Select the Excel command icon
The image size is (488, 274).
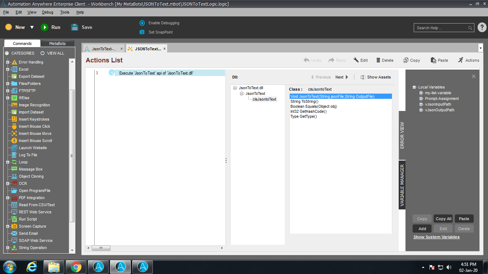pos(14,69)
